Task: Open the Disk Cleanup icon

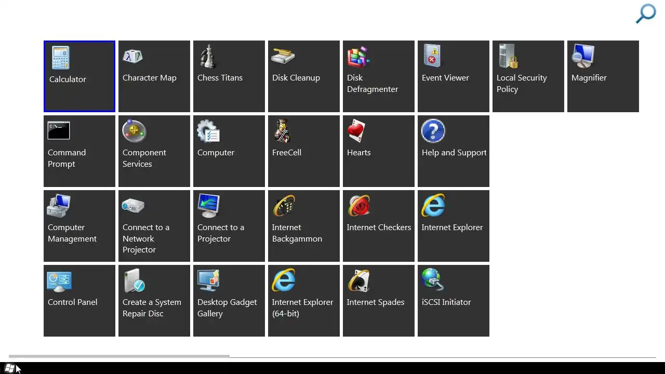Action: 283,56
